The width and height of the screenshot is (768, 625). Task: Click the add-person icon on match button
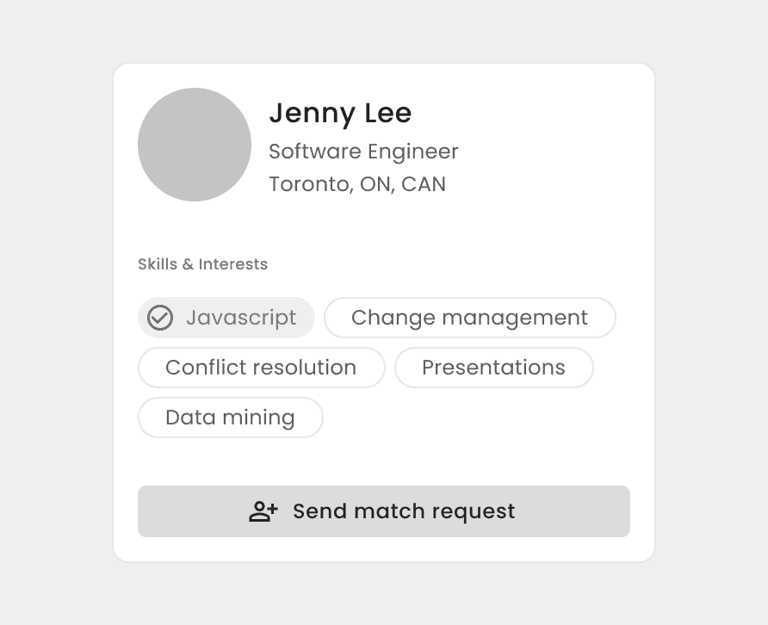coord(263,511)
